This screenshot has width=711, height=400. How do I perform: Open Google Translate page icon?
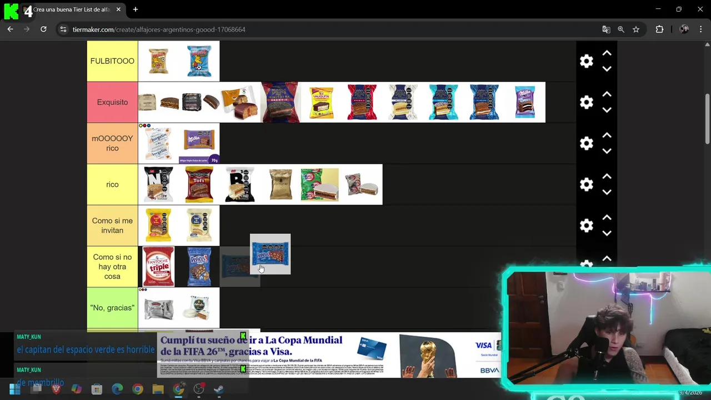tap(606, 29)
